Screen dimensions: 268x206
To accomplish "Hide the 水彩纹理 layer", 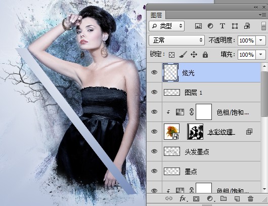I will click(x=154, y=132).
